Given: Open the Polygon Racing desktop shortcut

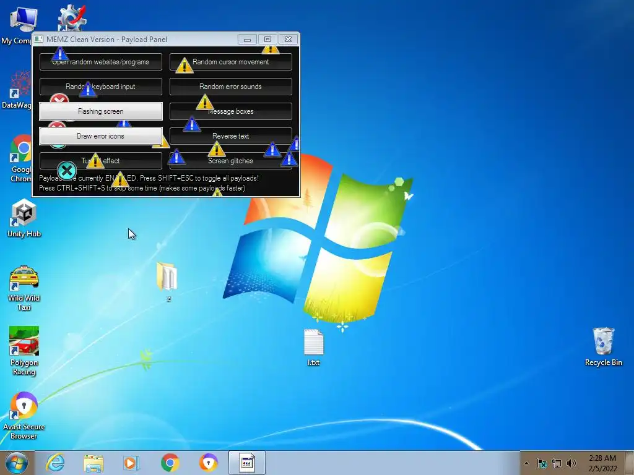Looking at the screenshot, I should pyautogui.click(x=24, y=351).
